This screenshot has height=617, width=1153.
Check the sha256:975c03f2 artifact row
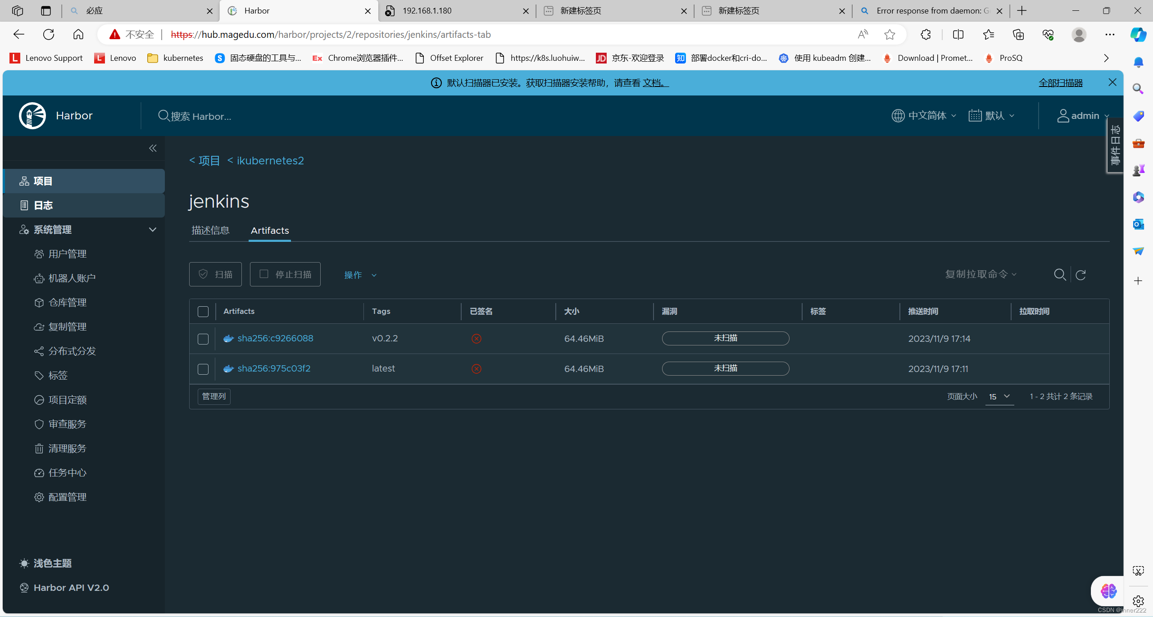tap(203, 369)
